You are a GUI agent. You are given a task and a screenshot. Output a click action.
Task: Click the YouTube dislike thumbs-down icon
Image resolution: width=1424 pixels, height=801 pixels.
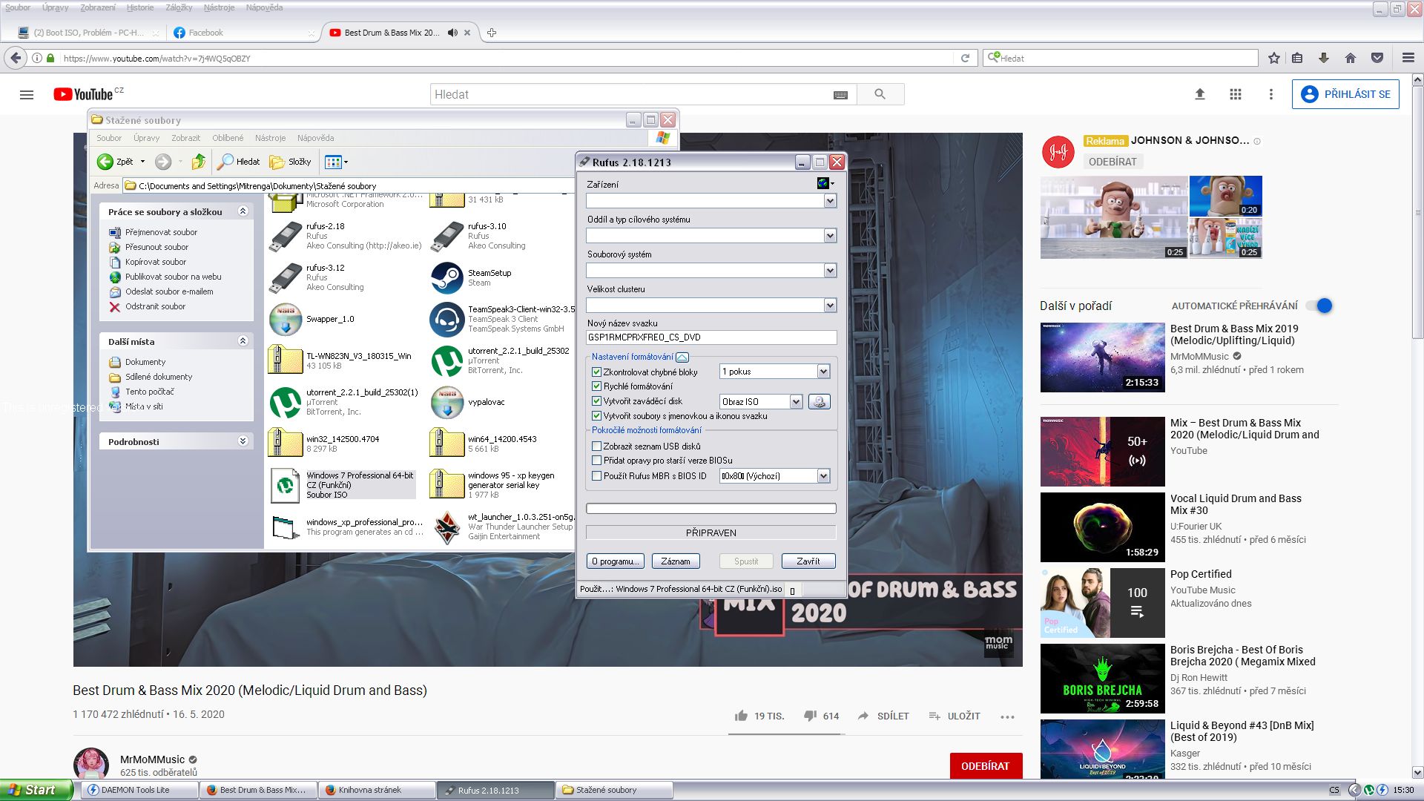810,716
